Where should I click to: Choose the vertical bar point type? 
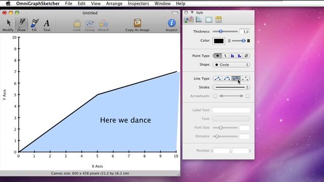[x=232, y=56]
